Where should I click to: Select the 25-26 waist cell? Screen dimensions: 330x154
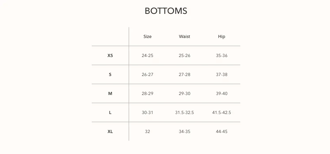pyautogui.click(x=184, y=55)
